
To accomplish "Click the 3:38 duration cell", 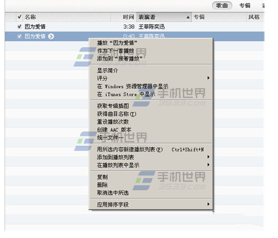I will tap(129, 27).
